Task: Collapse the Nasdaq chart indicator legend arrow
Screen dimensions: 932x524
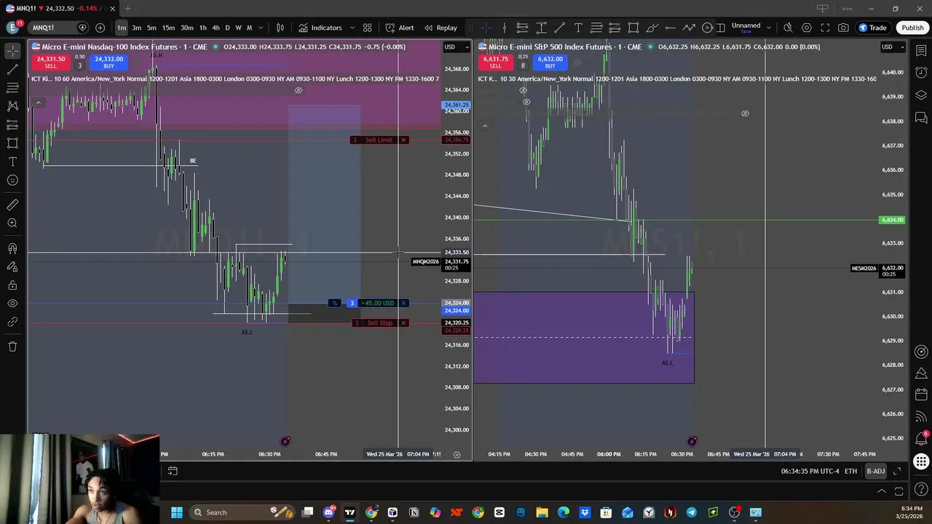Action: click(x=38, y=103)
